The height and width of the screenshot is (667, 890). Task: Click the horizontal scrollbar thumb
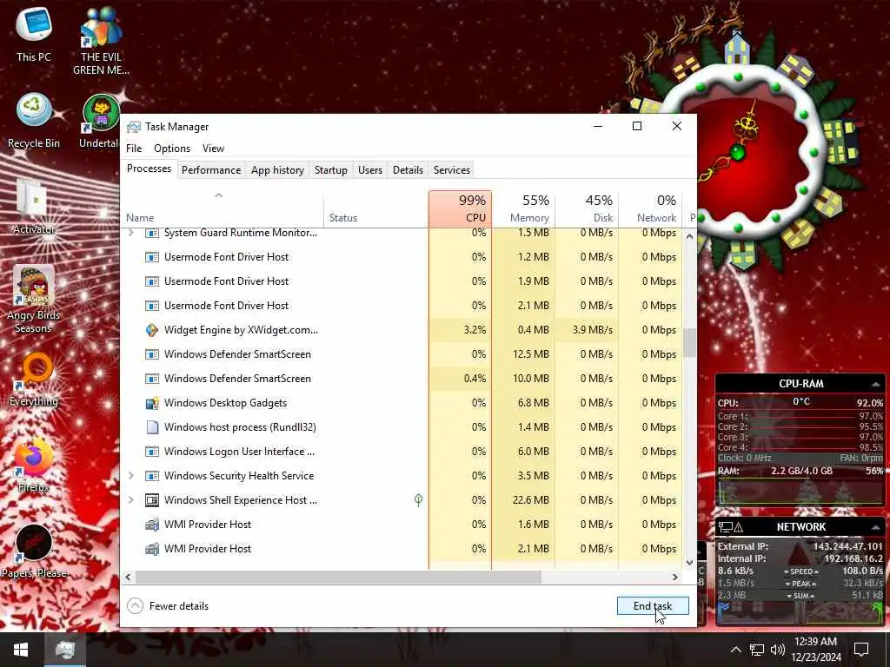[x=338, y=577]
